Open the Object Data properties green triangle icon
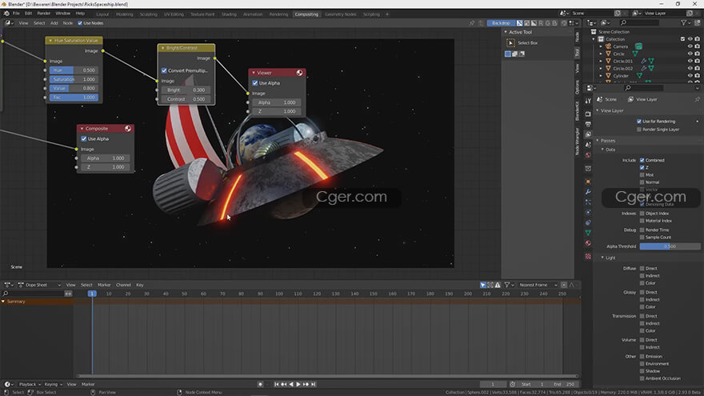 pos(588,233)
